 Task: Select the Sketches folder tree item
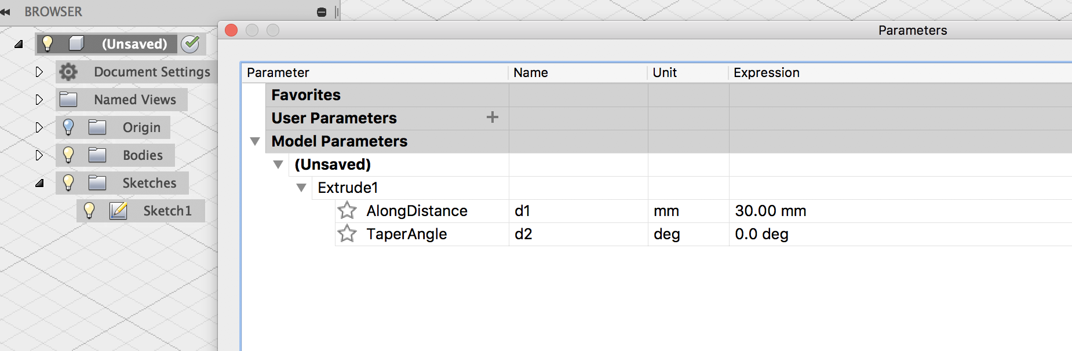click(x=149, y=183)
